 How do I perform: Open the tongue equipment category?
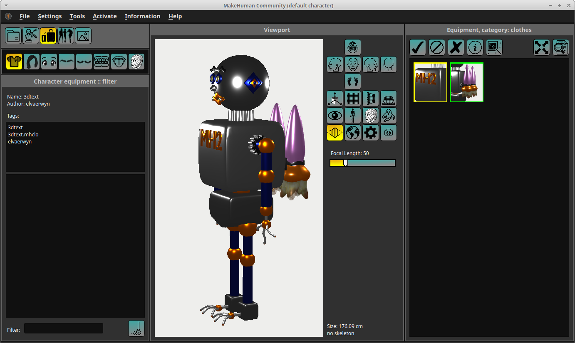(119, 62)
